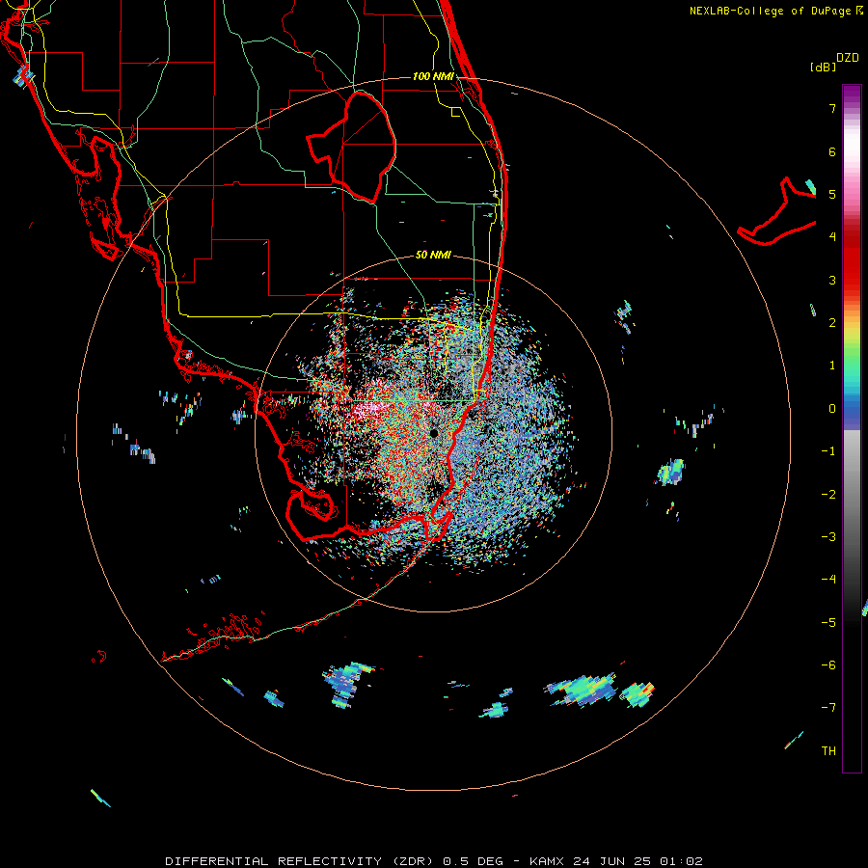The width and height of the screenshot is (868, 868).
Task: Click the 3 dB tick label on the scale
Action: (x=832, y=280)
